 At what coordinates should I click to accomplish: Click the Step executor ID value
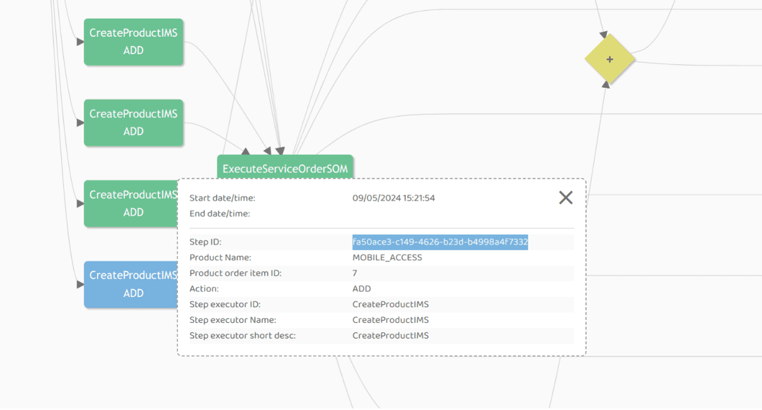(x=390, y=305)
